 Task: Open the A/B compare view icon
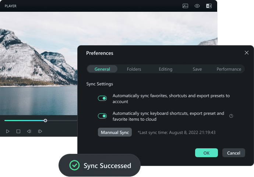pos(209,6)
